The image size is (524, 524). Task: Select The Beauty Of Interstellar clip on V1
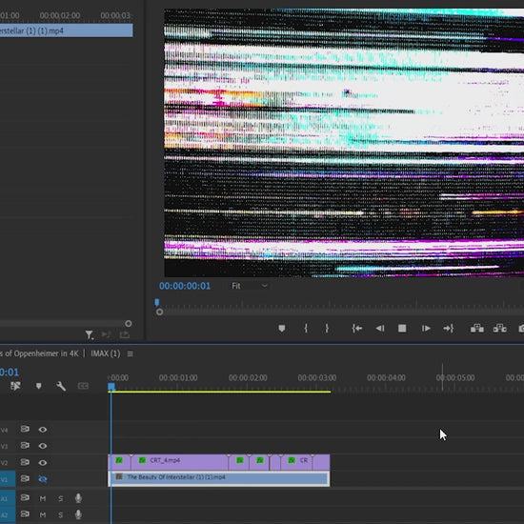click(x=219, y=478)
